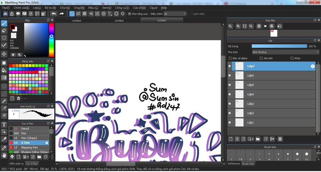Open the Công cụ(T) menu
Image resolution: width=321 pixels, height=172 pixels.
[x=122, y=8]
